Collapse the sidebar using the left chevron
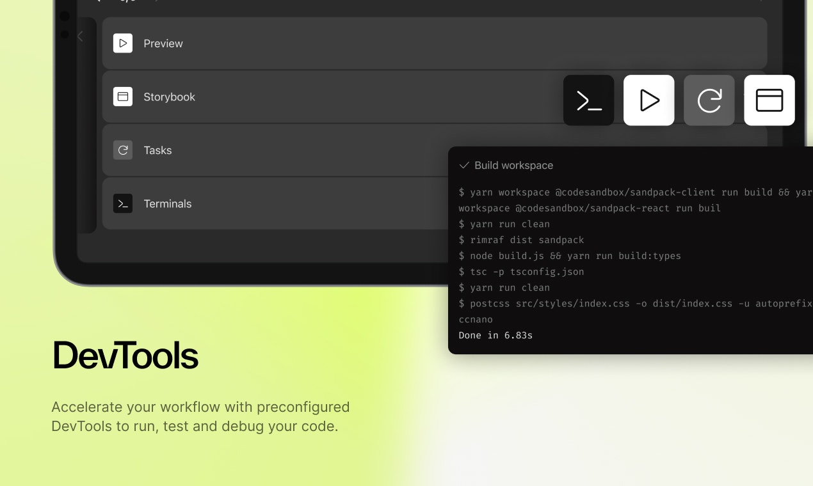 tap(80, 36)
